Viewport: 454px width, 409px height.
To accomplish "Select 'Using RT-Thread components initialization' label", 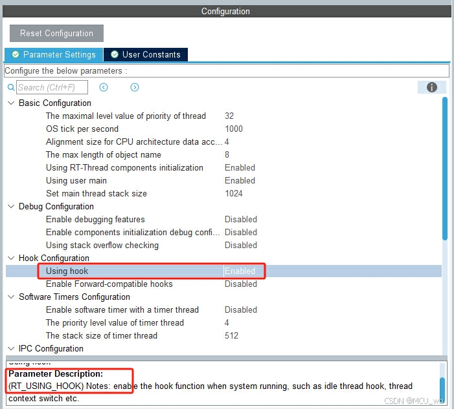I will [124, 168].
